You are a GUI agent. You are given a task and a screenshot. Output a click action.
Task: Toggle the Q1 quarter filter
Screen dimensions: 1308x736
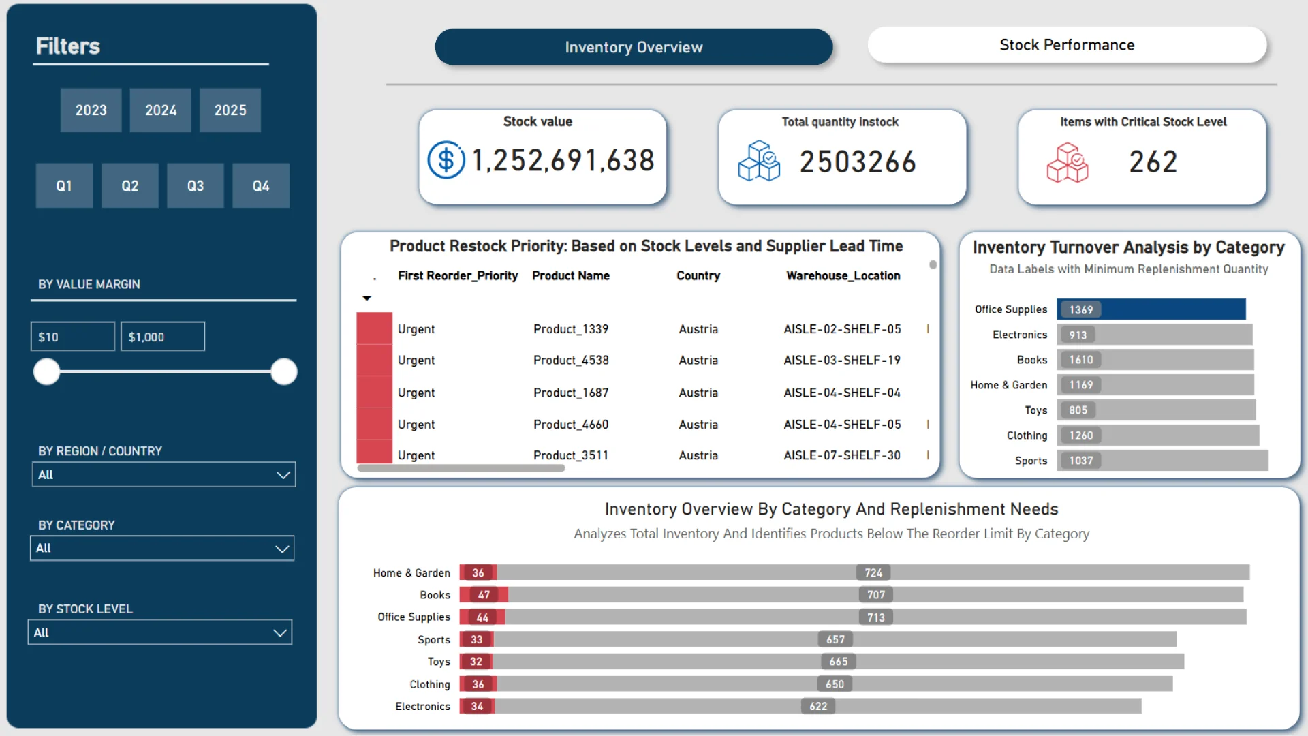click(64, 185)
